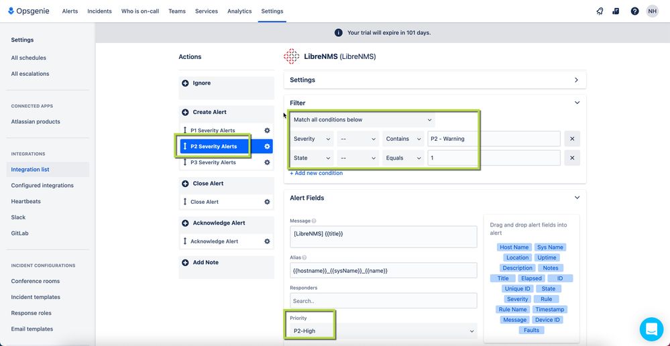The width and height of the screenshot is (670, 346).
Task: Click plus icon next to Close Alert action header
Action: (185, 184)
